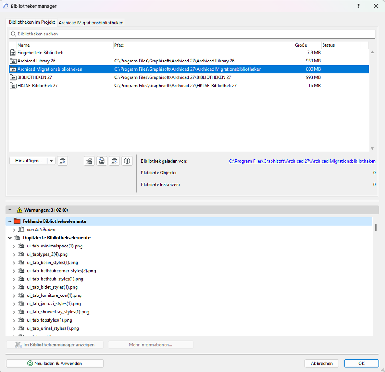Click the search magnifier icon

click(x=13, y=34)
